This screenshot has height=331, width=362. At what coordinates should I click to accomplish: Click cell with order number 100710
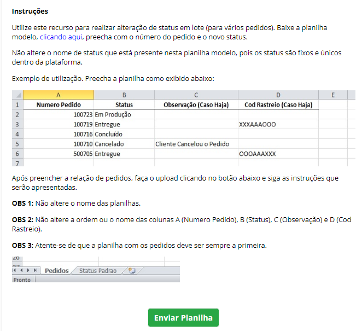tap(59, 144)
